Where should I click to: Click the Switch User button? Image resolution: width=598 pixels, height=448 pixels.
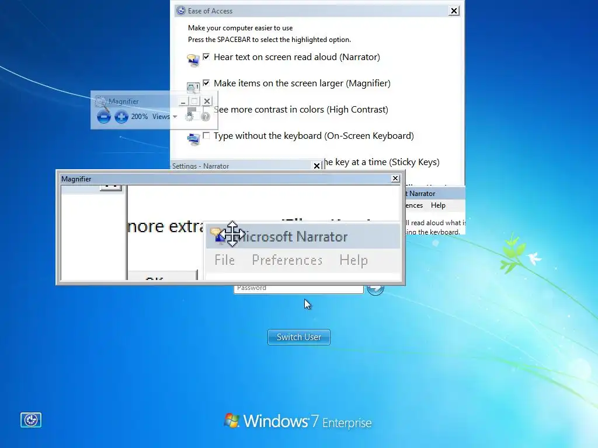[299, 337]
